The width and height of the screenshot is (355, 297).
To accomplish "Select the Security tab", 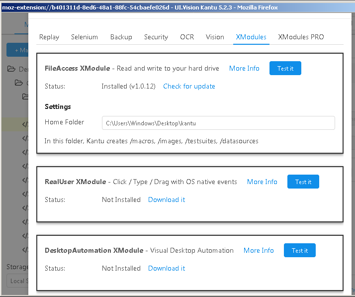I will pos(156,37).
